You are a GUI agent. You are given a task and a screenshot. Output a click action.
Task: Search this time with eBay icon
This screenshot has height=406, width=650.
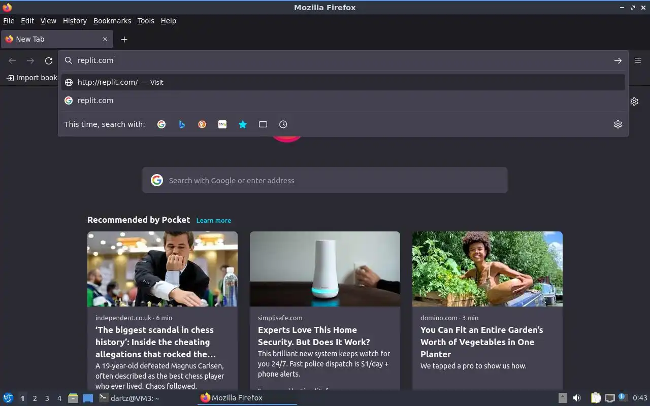222,124
